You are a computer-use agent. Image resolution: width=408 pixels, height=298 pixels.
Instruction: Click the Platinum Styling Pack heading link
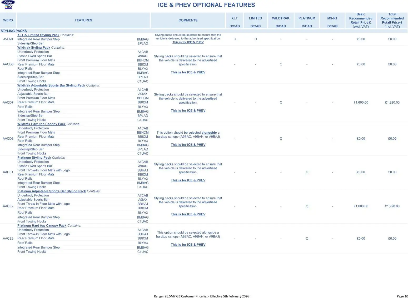pos(34,158)
